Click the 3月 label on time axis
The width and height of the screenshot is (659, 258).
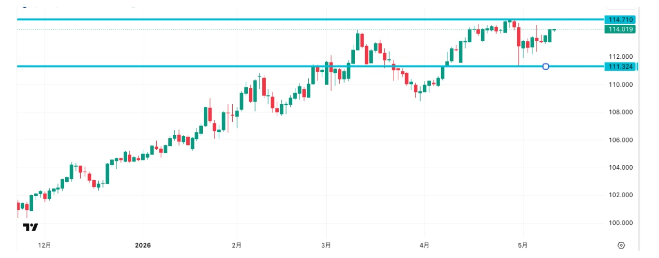326,245
